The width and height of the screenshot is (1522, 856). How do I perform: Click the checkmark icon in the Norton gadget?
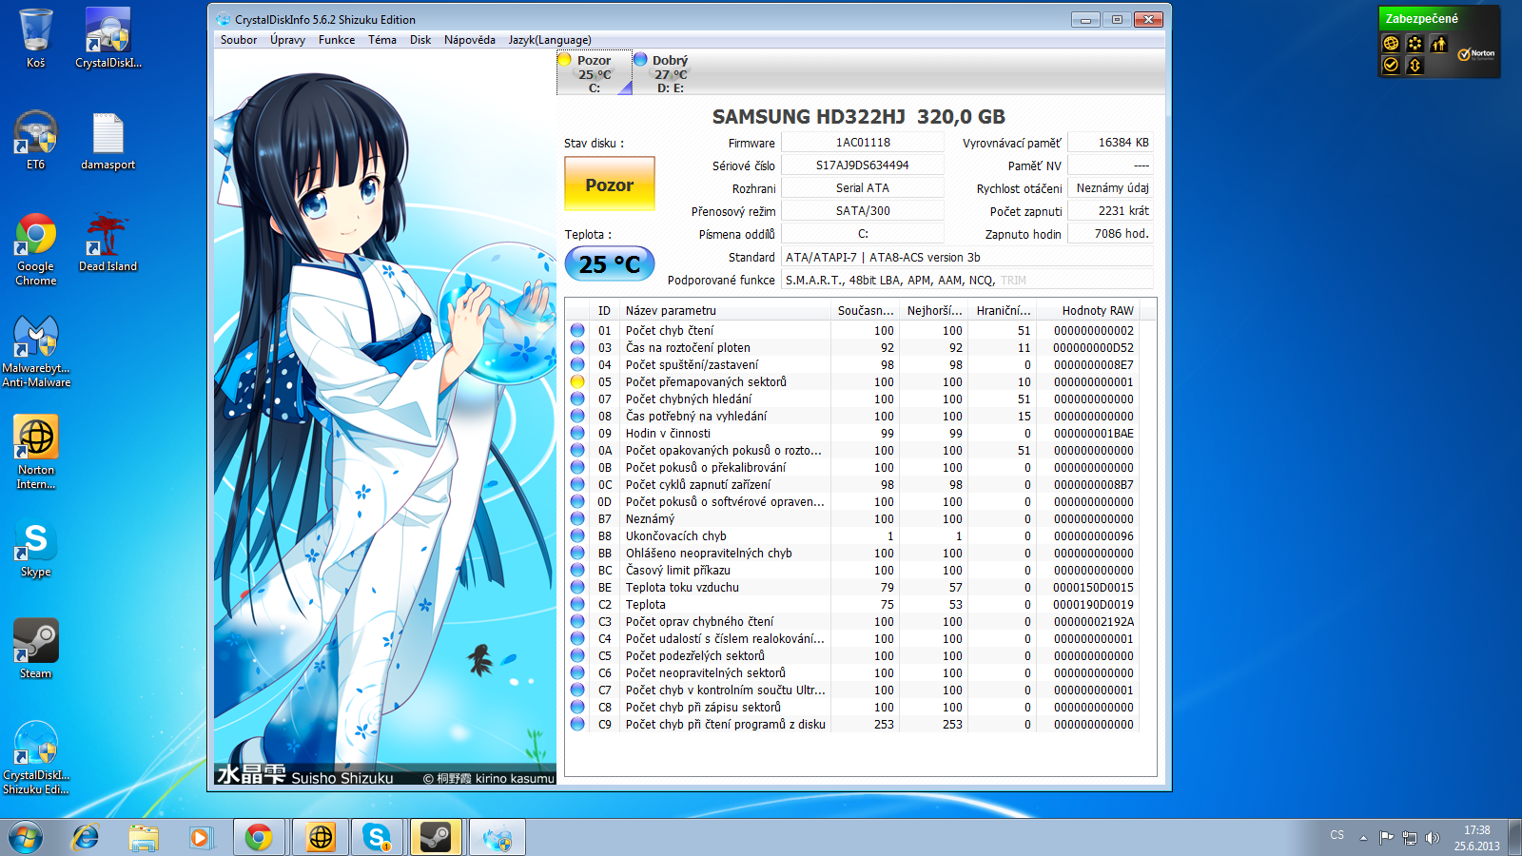coord(1391,65)
